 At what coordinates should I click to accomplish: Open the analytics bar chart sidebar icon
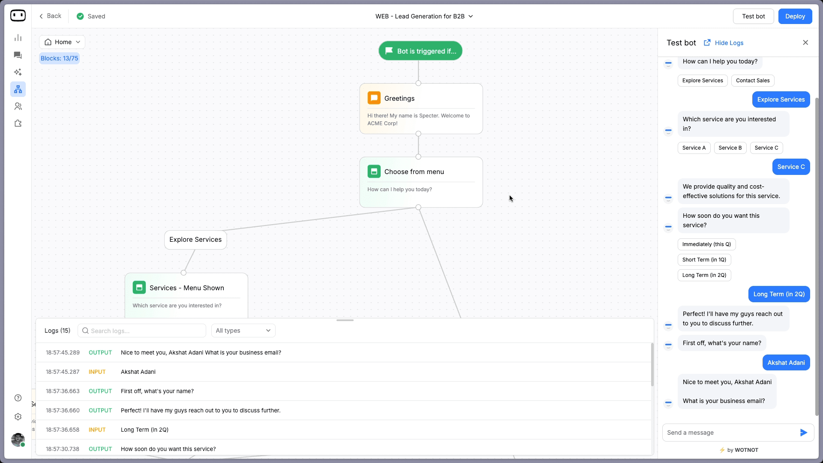coord(18,38)
